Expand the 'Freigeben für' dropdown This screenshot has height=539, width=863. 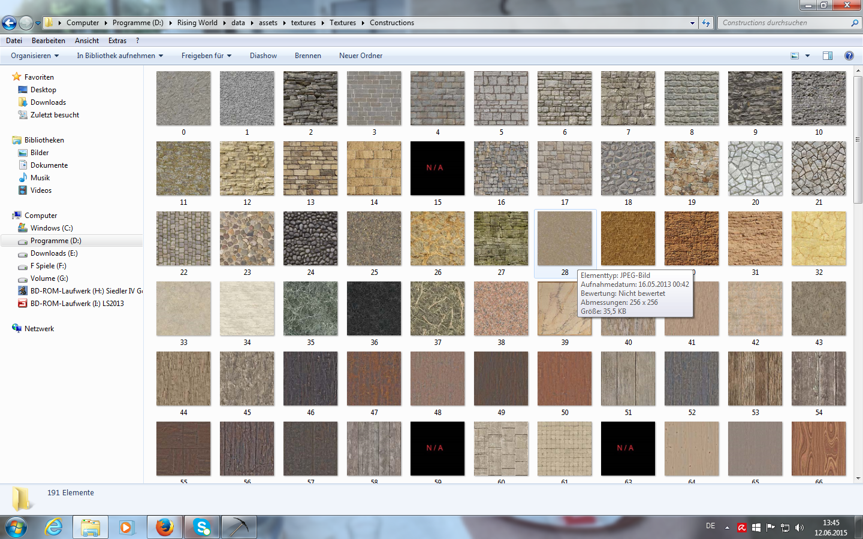click(206, 56)
